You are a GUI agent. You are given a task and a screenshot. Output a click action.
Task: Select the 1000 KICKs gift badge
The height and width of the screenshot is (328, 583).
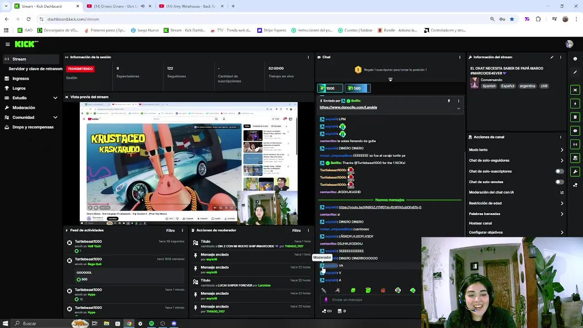[x=330, y=88]
